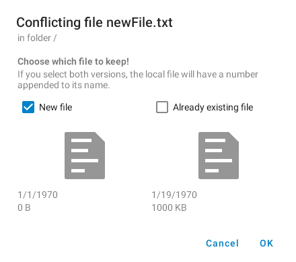Viewport: 296px width, 262px height.
Task: Select the new file's document icon
Action: click(x=85, y=156)
